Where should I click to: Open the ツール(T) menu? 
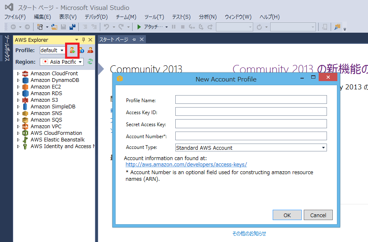[154, 17]
